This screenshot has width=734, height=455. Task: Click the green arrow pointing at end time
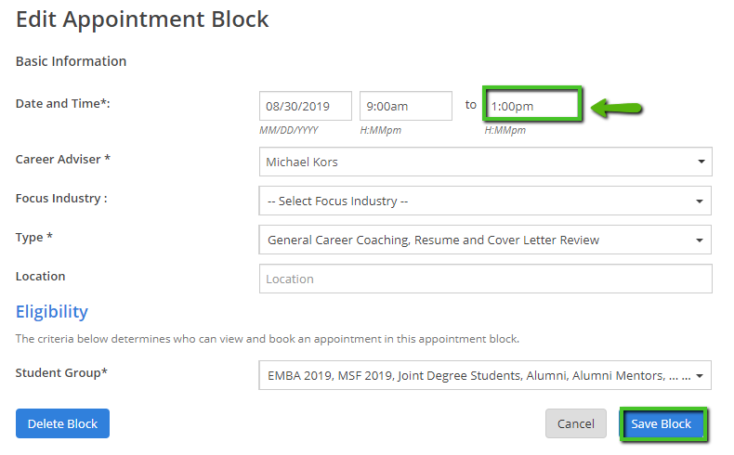point(618,109)
